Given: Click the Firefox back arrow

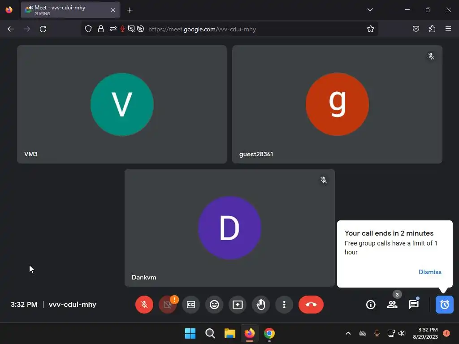Looking at the screenshot, I should click(11, 29).
